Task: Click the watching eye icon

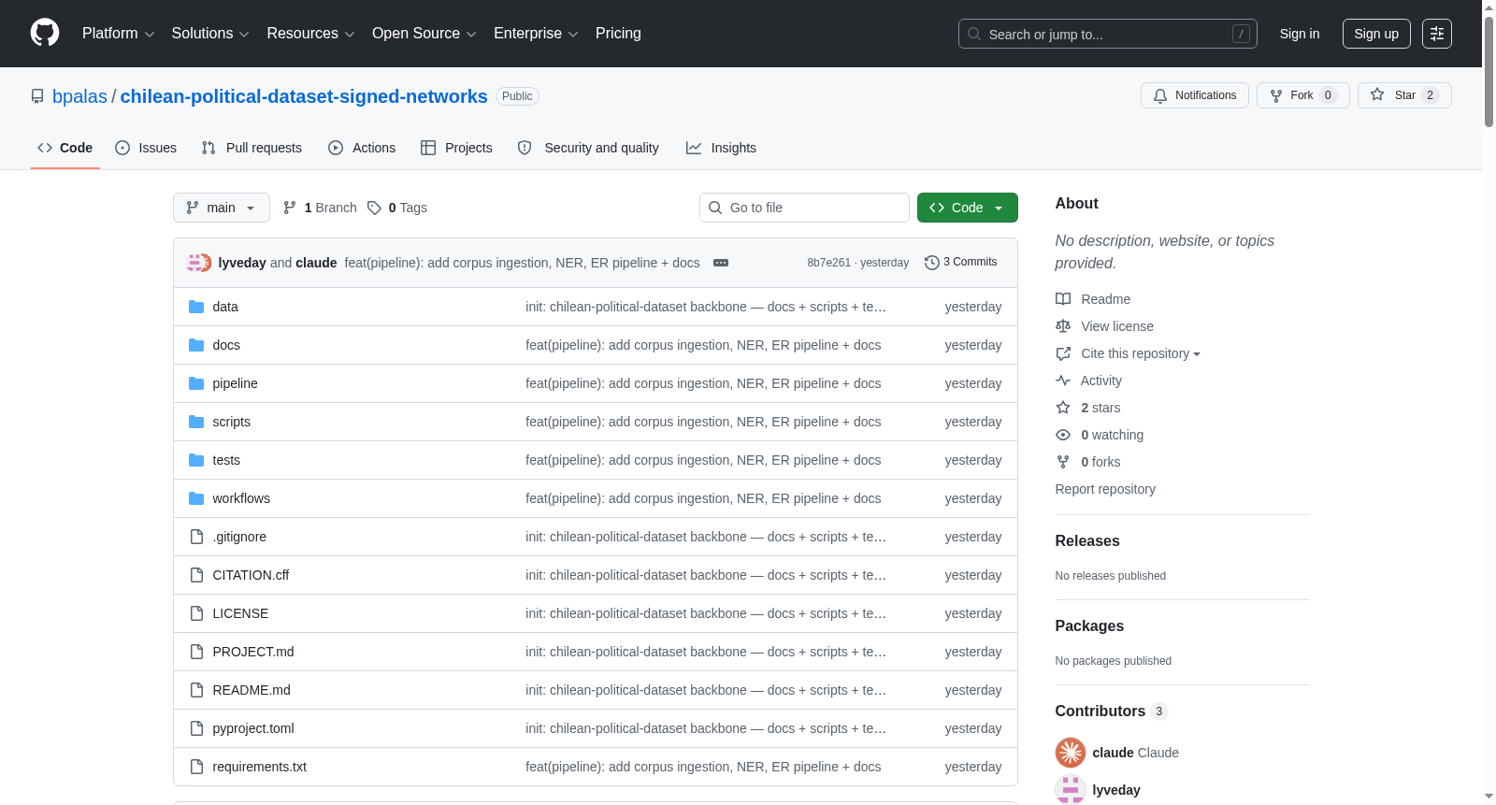Action: (x=1063, y=435)
